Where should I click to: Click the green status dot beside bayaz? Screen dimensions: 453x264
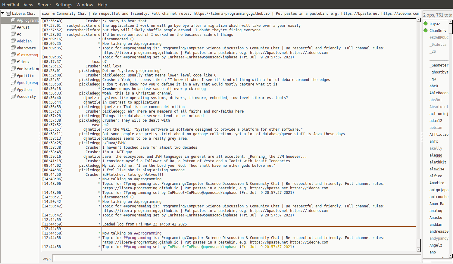[x=426, y=23]
